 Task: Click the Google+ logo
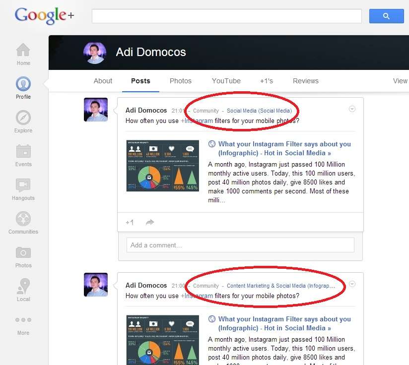click(x=44, y=15)
